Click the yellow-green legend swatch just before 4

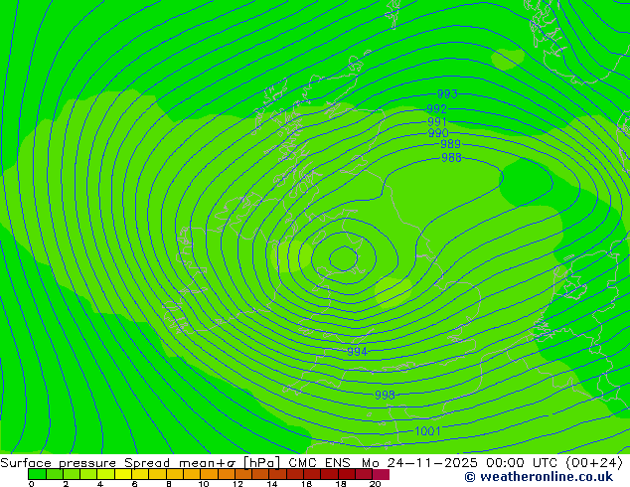88,474
